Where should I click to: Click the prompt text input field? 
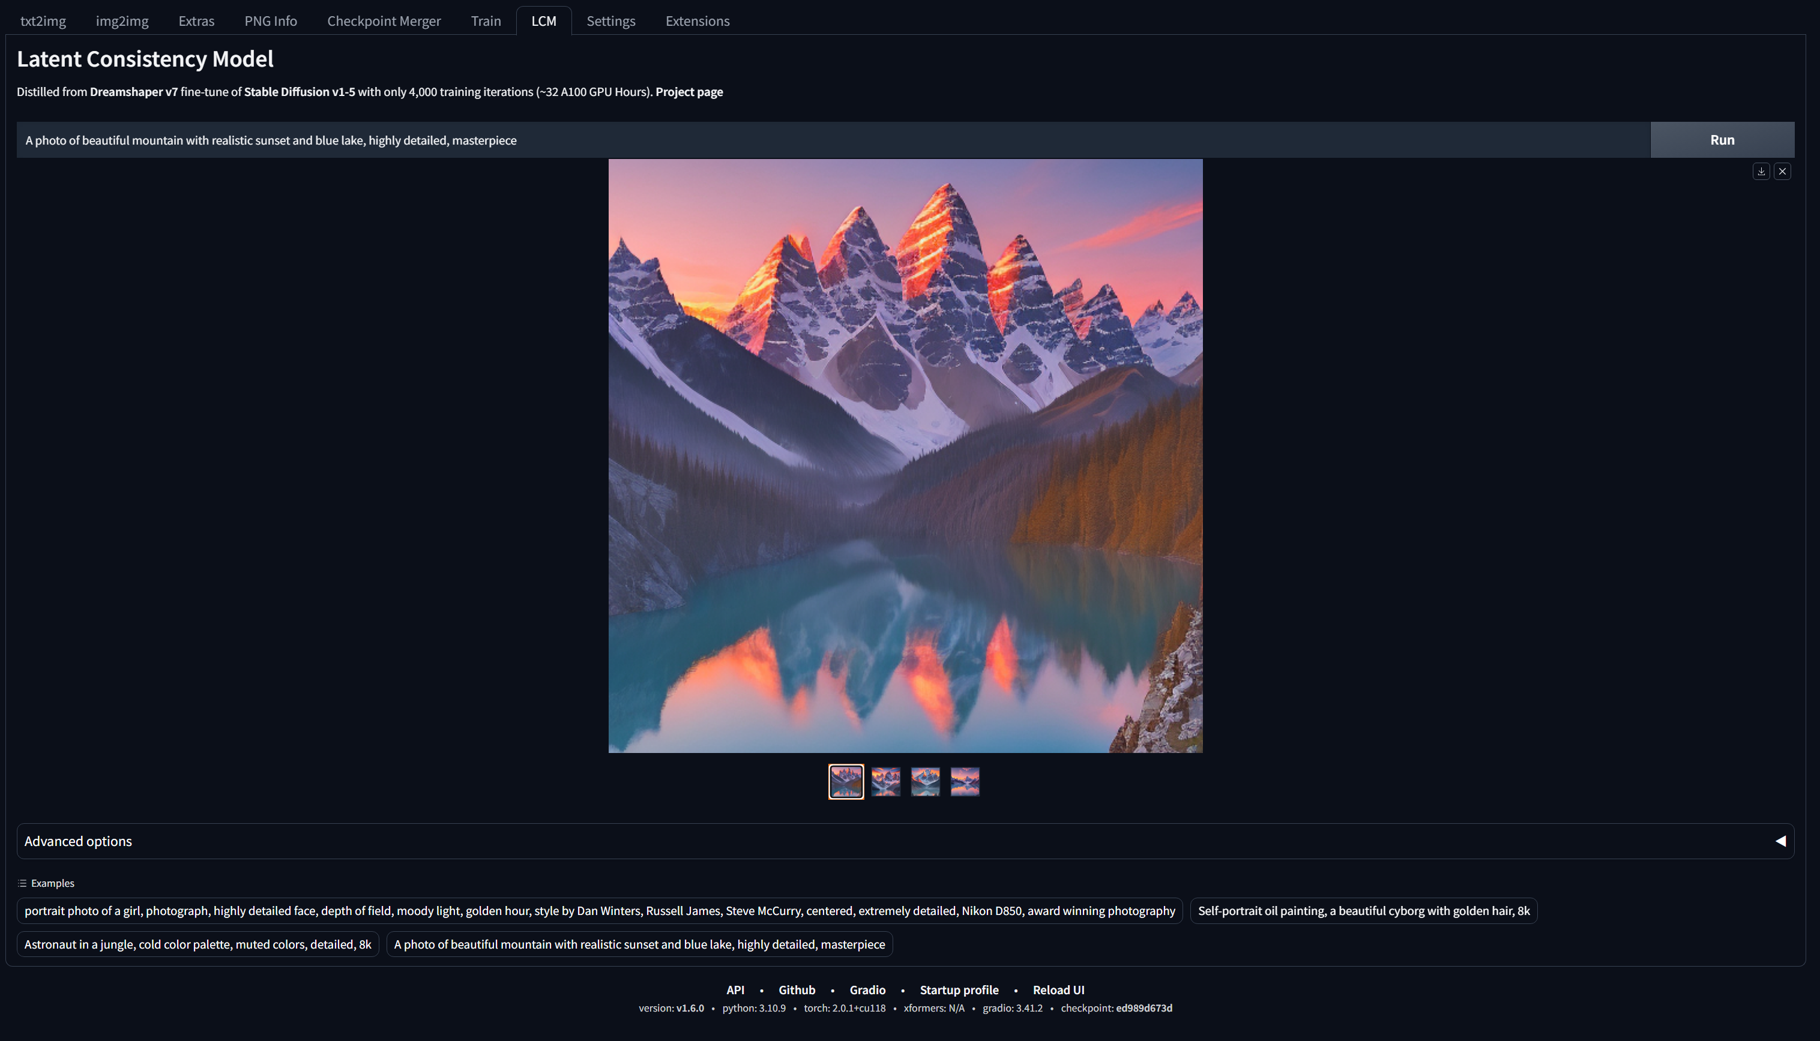[x=830, y=140]
